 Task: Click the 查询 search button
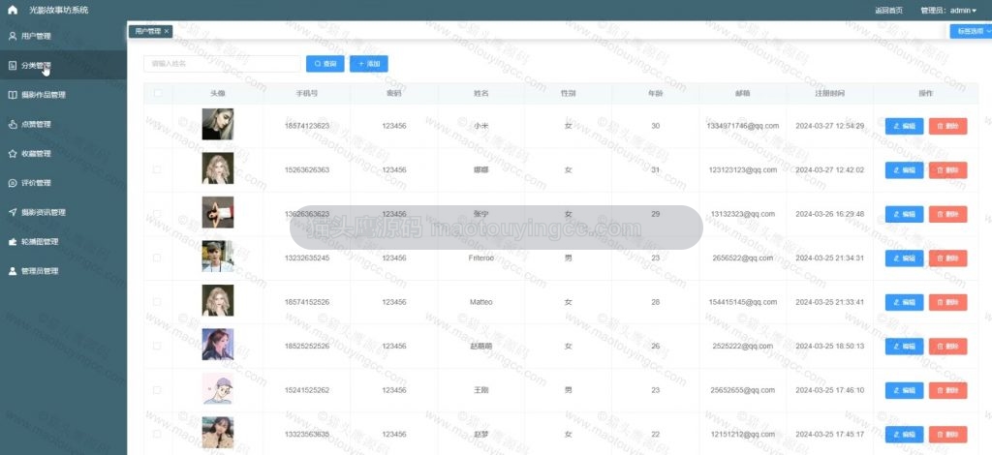pos(325,64)
